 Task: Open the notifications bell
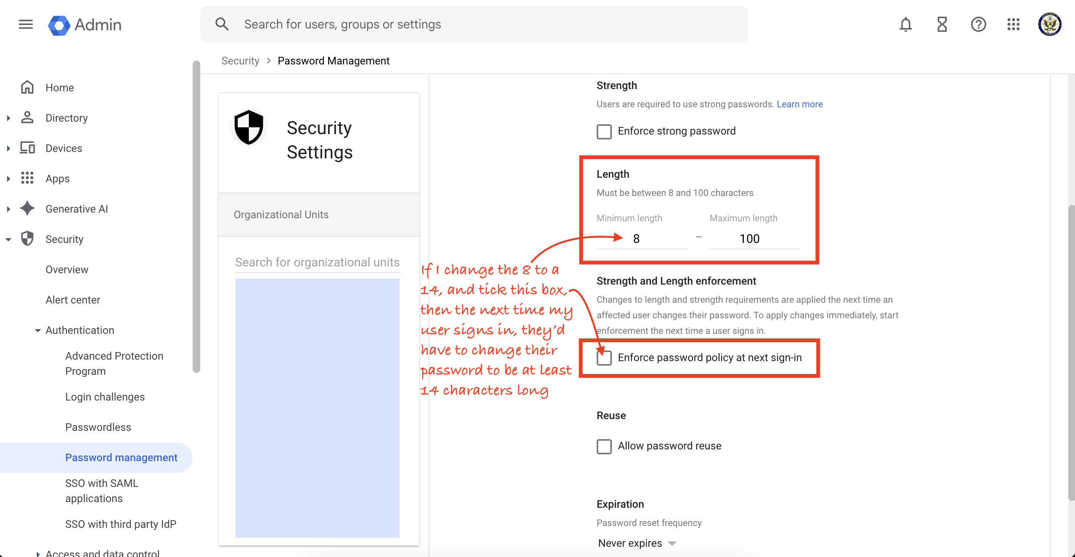(905, 24)
